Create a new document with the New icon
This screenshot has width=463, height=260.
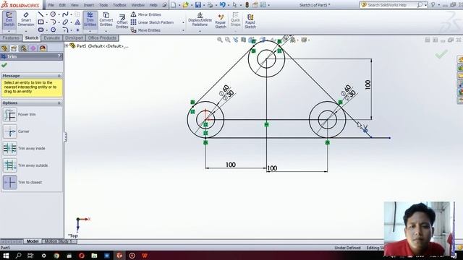click(174, 5)
